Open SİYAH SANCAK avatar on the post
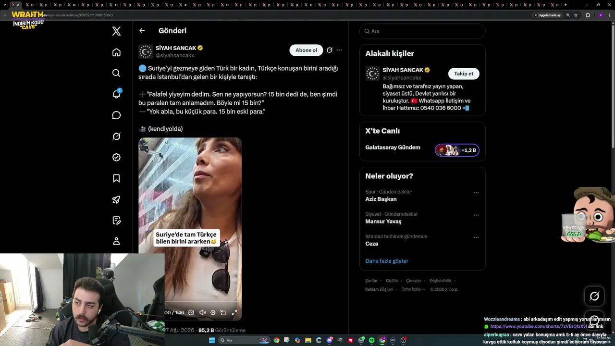The width and height of the screenshot is (615, 346). pyautogui.click(x=146, y=51)
